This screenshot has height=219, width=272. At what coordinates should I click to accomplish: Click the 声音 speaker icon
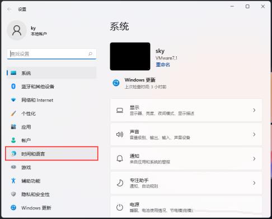120,134
